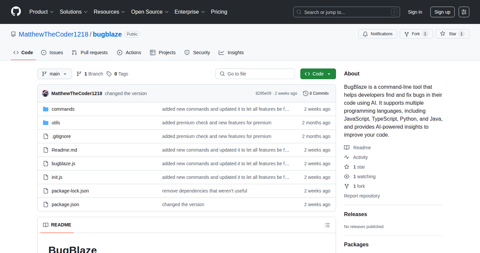
Task: Click the file icon beside bugblaze.js
Action: (46, 164)
